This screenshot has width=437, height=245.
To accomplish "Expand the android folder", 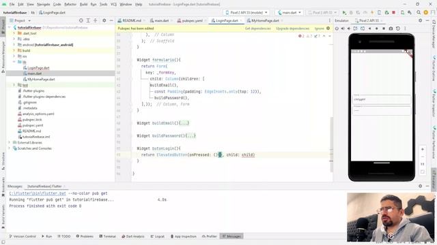I will click(14, 45).
